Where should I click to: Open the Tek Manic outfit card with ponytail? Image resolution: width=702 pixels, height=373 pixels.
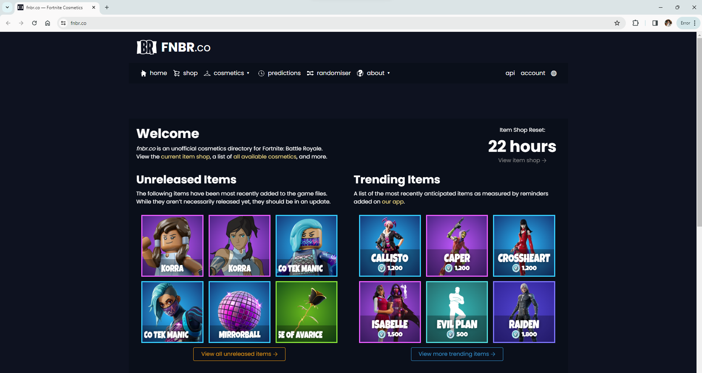(x=172, y=312)
